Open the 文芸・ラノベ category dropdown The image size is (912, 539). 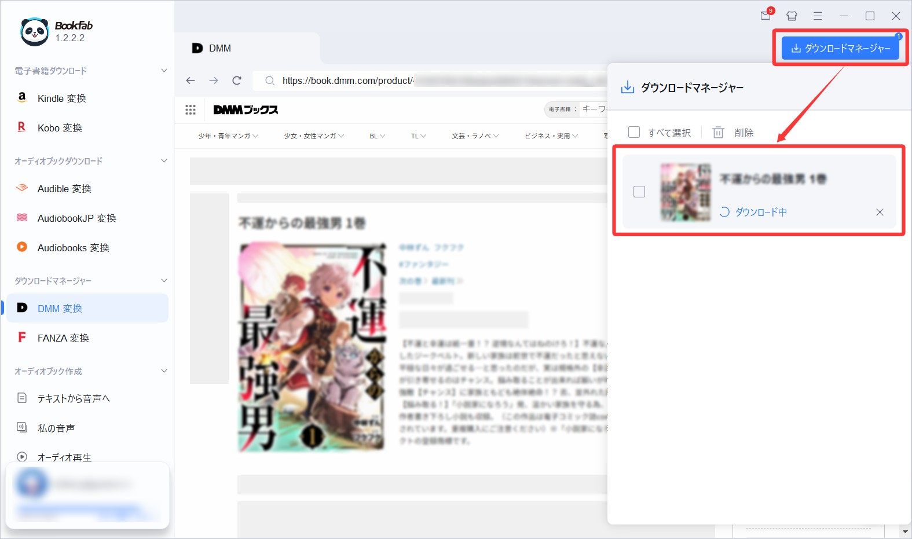click(x=475, y=136)
